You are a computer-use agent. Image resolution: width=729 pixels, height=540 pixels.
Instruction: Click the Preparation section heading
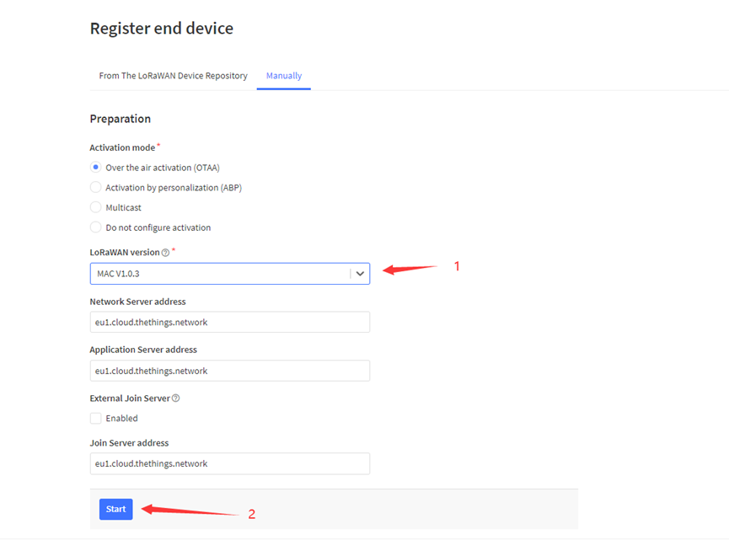click(x=121, y=119)
